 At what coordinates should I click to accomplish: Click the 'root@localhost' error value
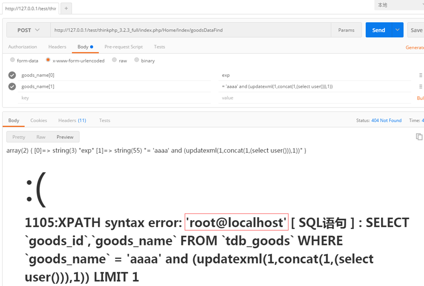click(x=236, y=222)
